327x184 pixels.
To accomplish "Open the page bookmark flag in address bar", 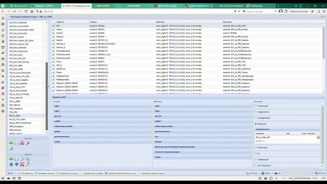I will [235, 11].
